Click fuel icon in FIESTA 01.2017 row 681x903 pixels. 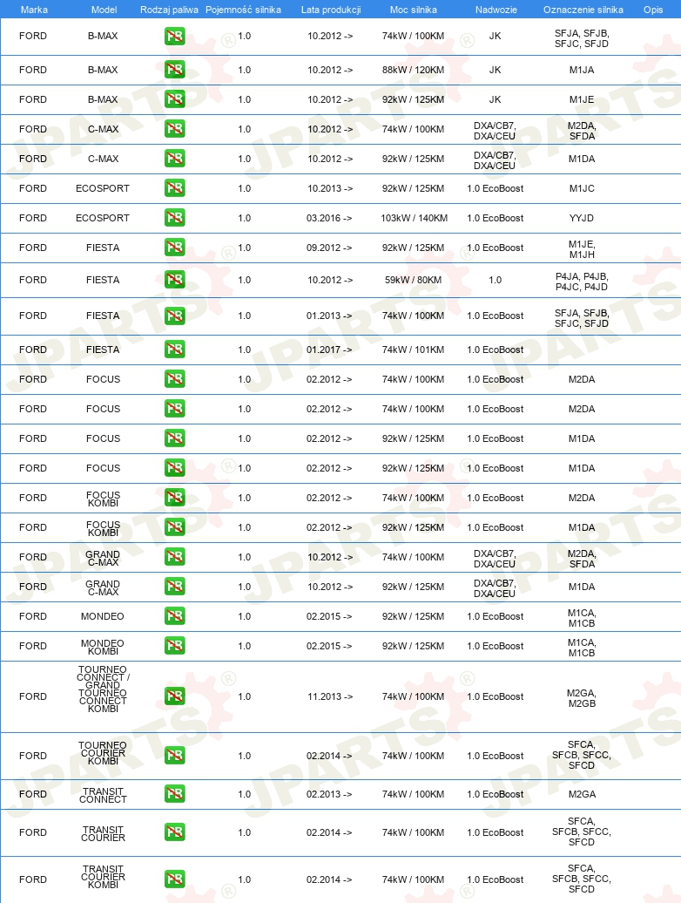175,350
